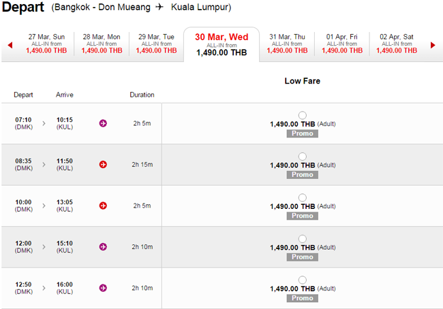Click the Promo label on 07:10 flight
Screen dimensions: 443x309
[303, 133]
